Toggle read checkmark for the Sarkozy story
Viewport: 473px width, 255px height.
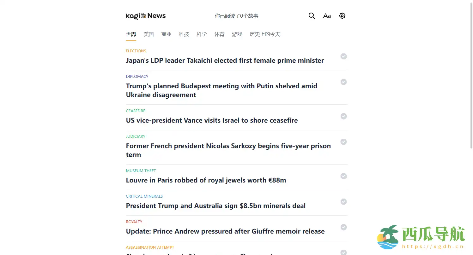click(343, 142)
